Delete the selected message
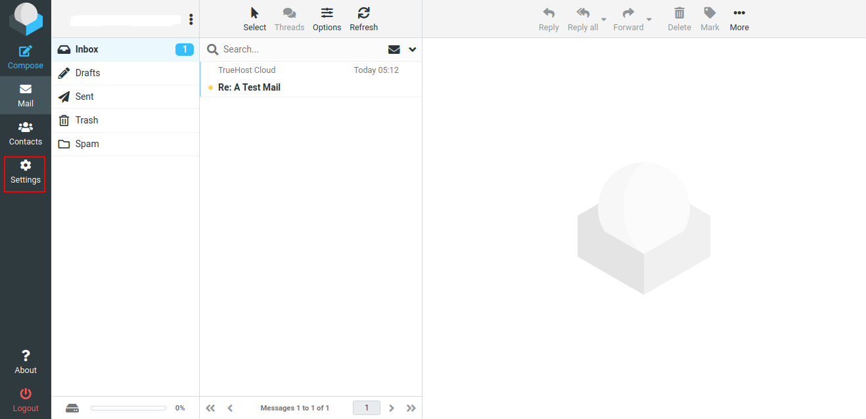Screen dimensions: 866x419 tap(679, 18)
